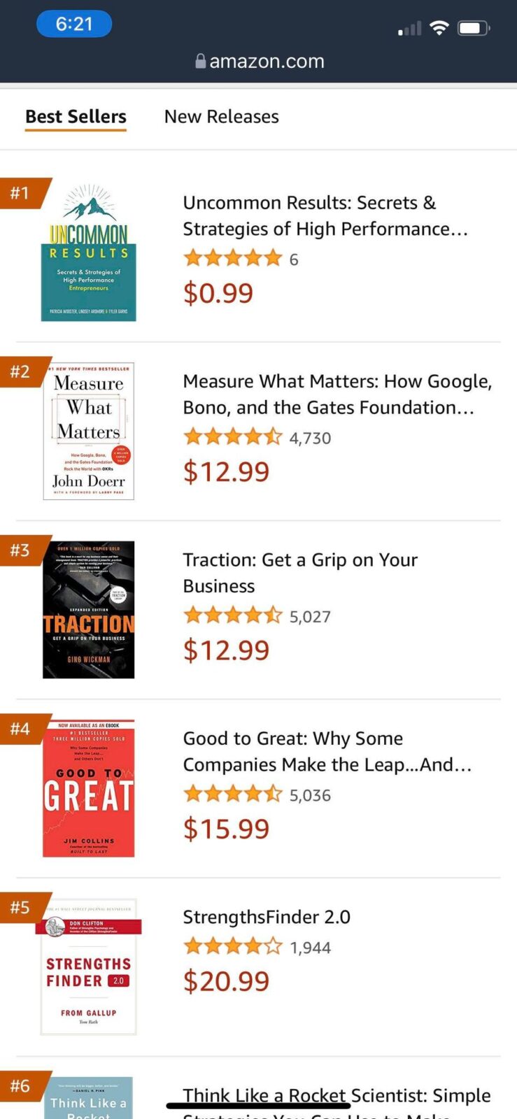The width and height of the screenshot is (517, 1119).
Task: Tap the lock icon beside amazon.com
Action: point(200,61)
